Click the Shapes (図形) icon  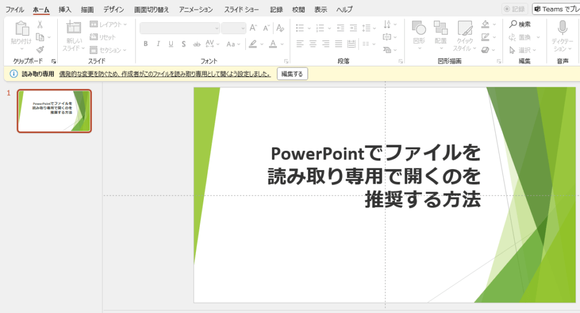pyautogui.click(x=419, y=28)
